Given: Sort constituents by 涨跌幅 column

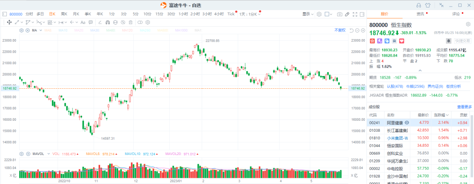Looking at the screenshot, I should tap(441, 115).
